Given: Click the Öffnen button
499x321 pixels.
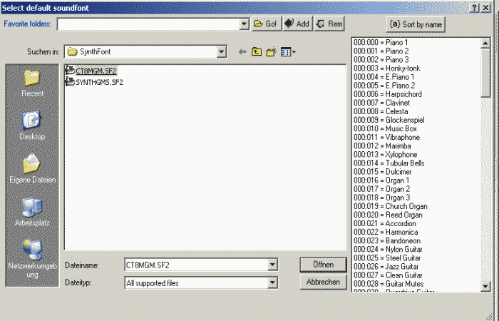Looking at the screenshot, I should [323, 265].
